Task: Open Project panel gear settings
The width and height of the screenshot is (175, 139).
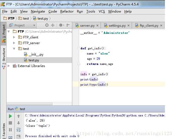Action: 62,25
